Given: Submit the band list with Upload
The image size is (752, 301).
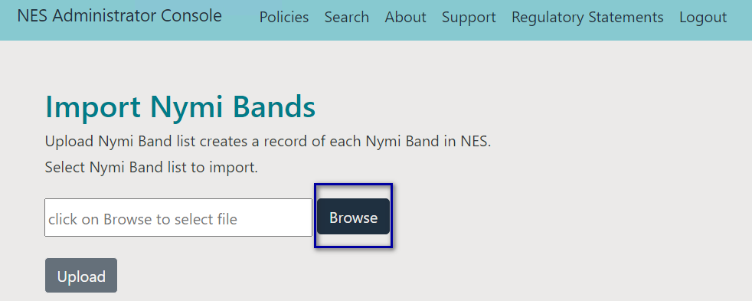Looking at the screenshot, I should click(x=81, y=276).
